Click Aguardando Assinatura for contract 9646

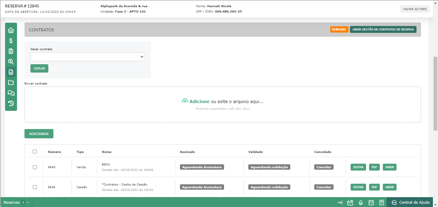click(202, 187)
